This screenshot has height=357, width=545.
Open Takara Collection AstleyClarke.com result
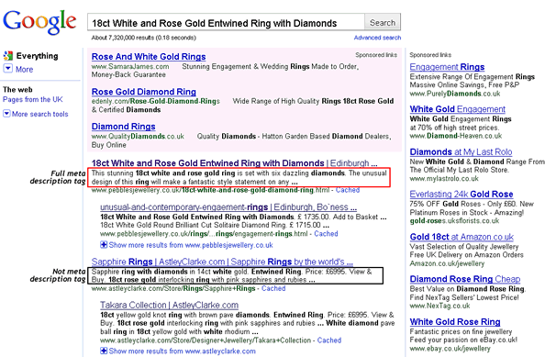click(169, 306)
